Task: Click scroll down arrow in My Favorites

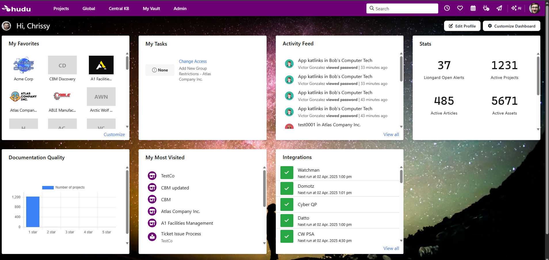Action: point(127,127)
